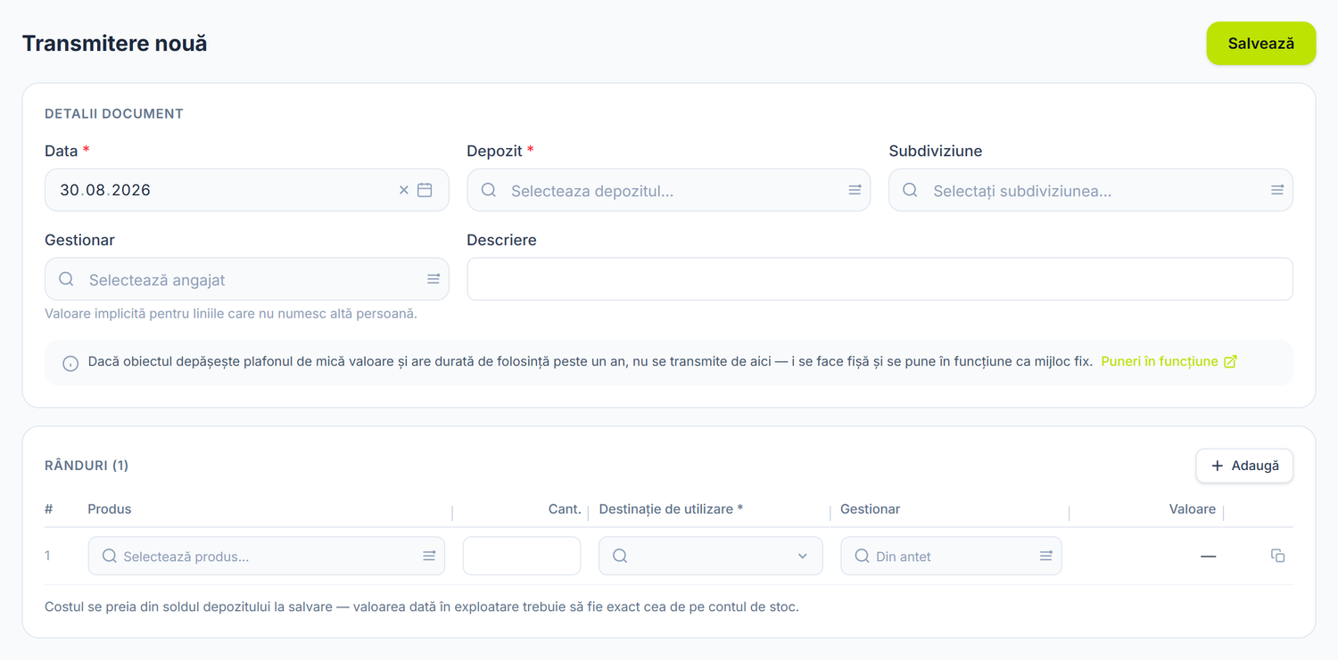Image resolution: width=1338 pixels, height=660 pixels.
Task: Click the Transmitere nouă page title
Action: 114,43
